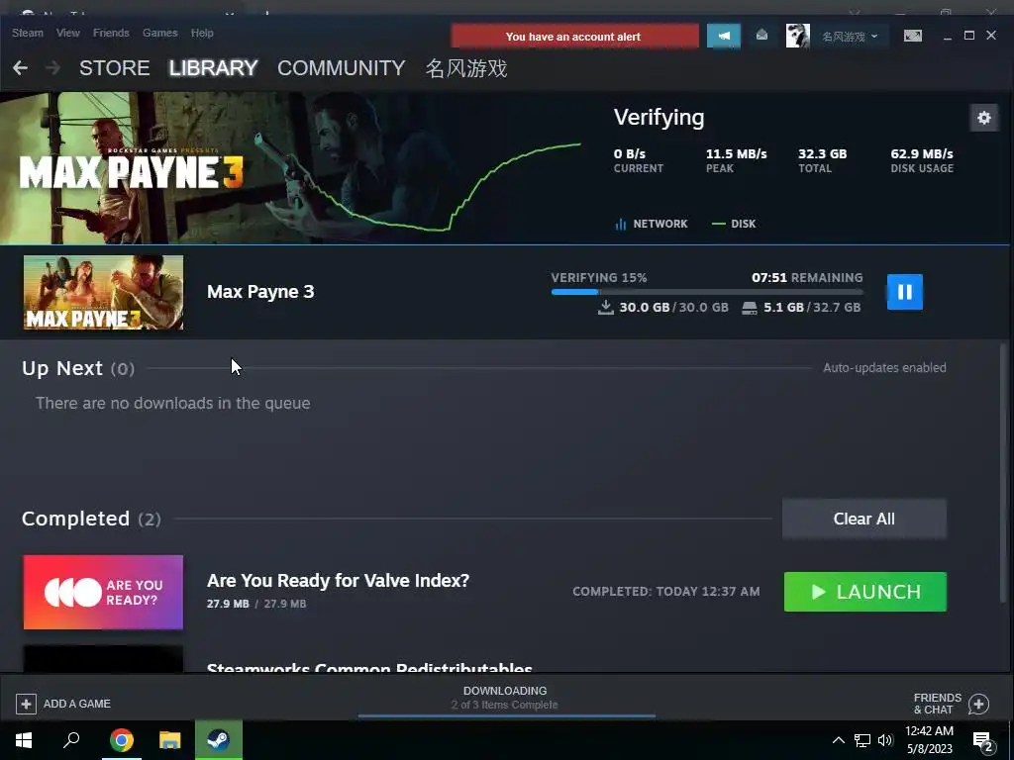
Task: Click the Completed heading
Action: pyautogui.click(x=75, y=519)
